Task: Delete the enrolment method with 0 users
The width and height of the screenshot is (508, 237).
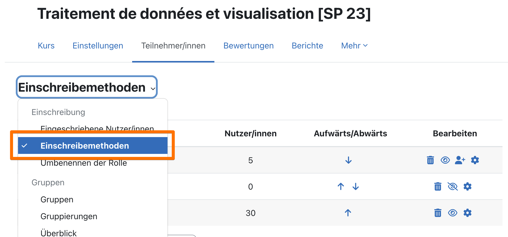Action: tap(438, 187)
